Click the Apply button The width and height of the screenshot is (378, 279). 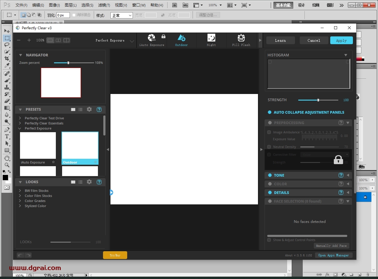(x=341, y=40)
